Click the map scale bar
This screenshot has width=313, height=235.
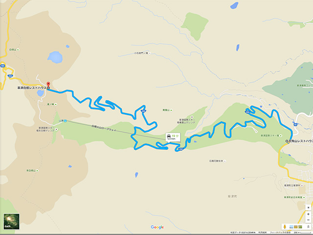(x=303, y=233)
